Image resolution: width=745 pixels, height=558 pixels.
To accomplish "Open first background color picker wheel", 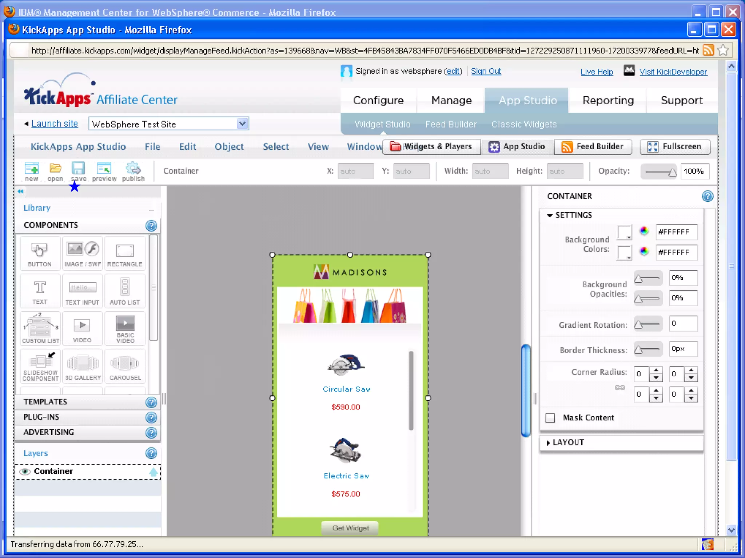I will coord(644,231).
